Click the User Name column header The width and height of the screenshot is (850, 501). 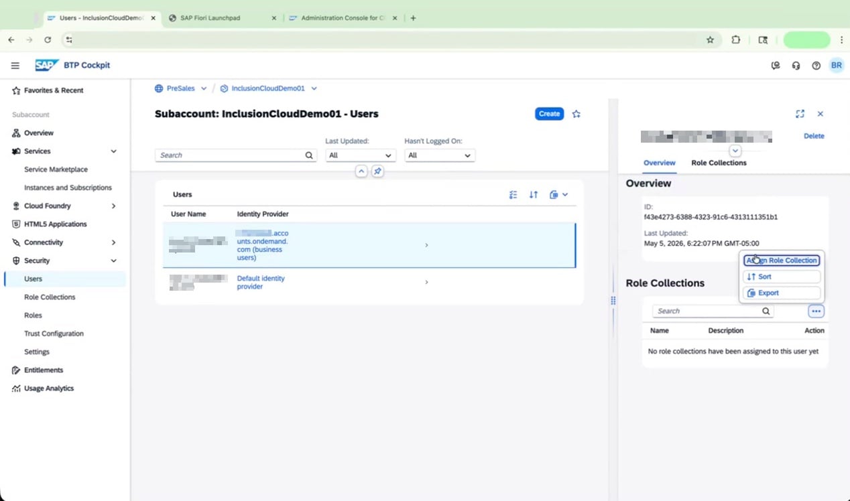click(x=188, y=214)
